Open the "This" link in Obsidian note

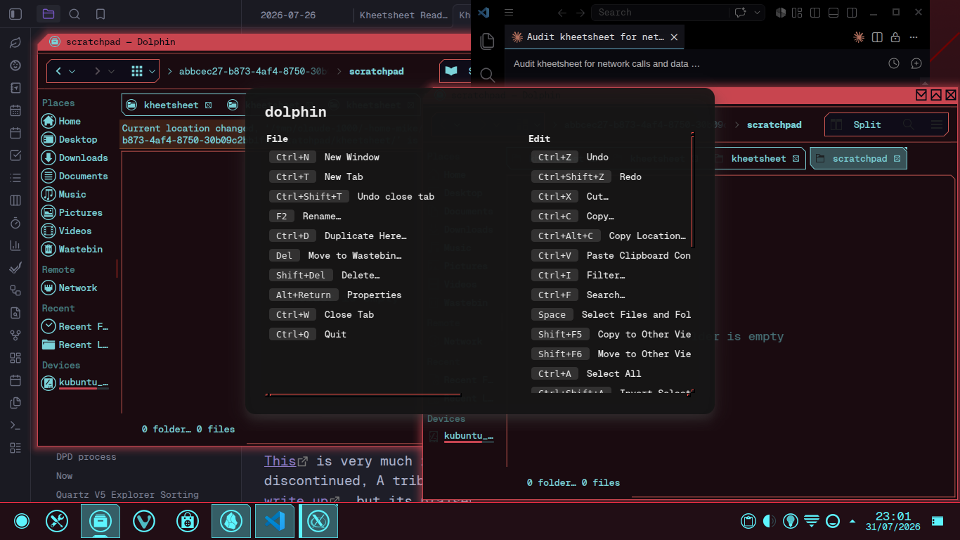point(280,461)
